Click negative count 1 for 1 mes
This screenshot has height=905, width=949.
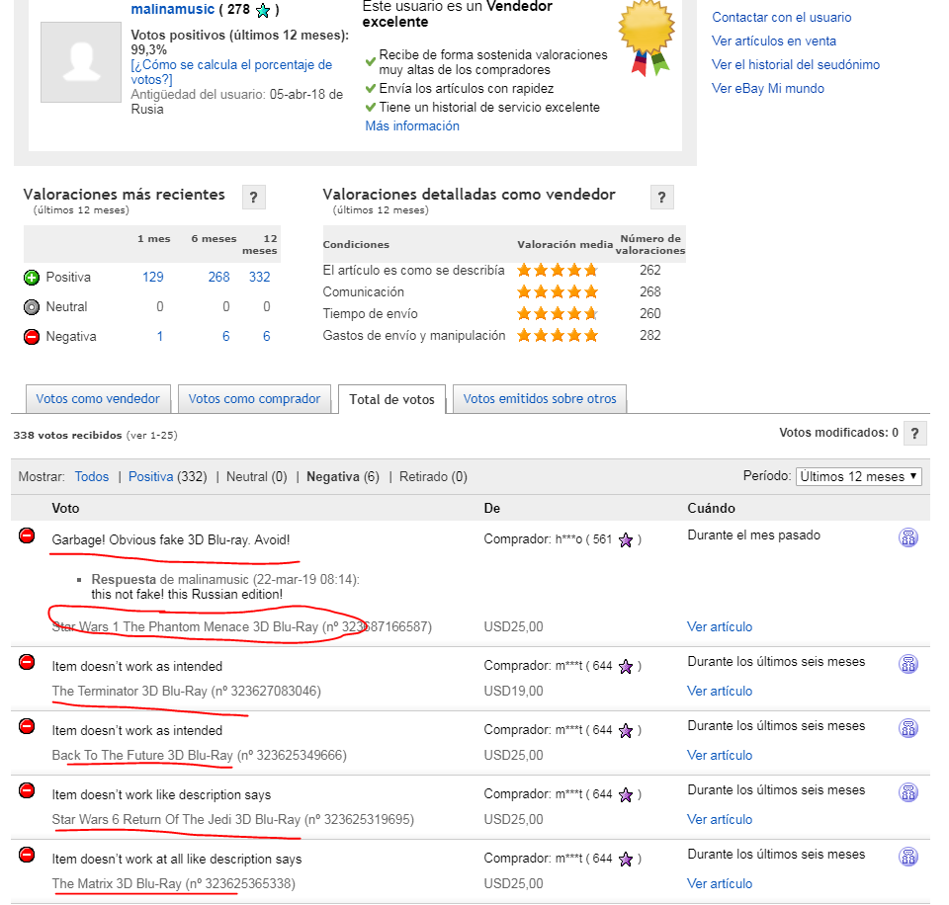(160, 336)
